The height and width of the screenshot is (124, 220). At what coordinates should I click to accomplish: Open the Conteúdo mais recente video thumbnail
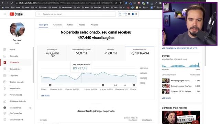pyautogui.click(x=181, y=117)
